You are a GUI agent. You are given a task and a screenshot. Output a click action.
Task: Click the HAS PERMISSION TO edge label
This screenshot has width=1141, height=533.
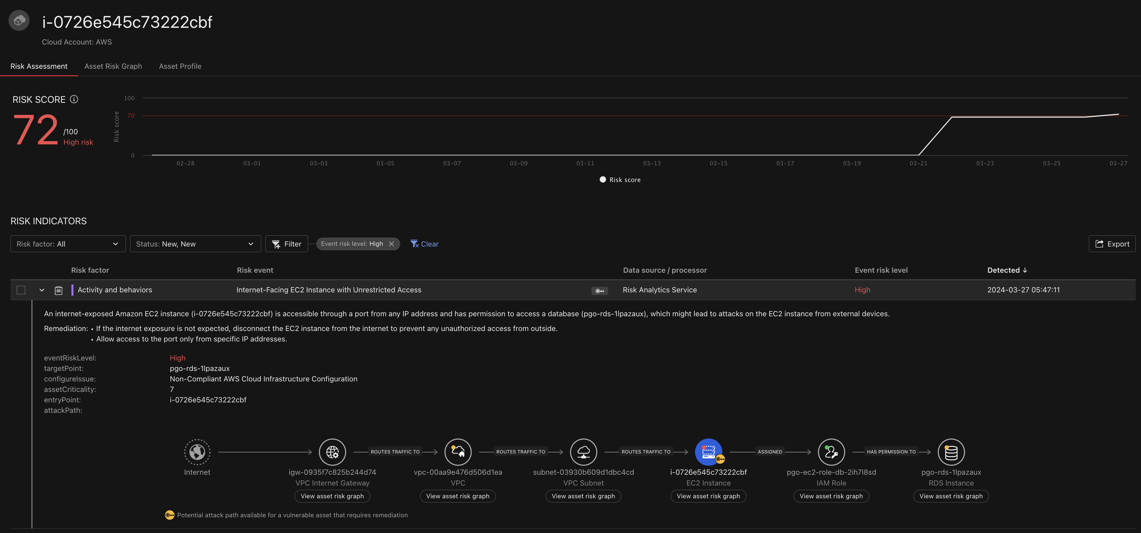click(891, 452)
